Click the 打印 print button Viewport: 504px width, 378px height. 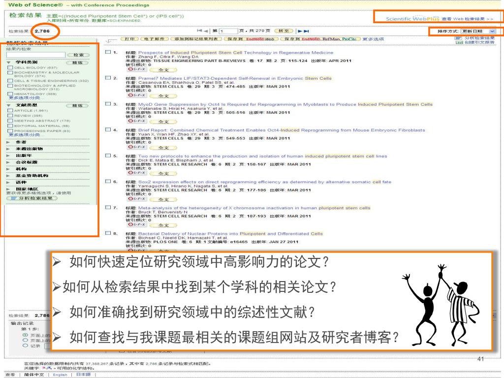pyautogui.click(x=129, y=39)
